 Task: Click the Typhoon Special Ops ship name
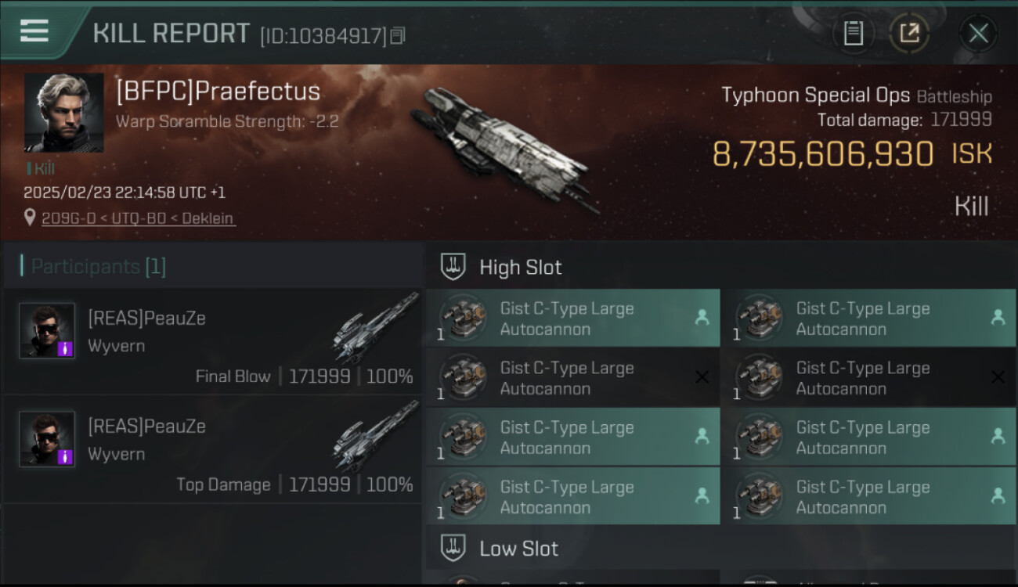pos(815,95)
